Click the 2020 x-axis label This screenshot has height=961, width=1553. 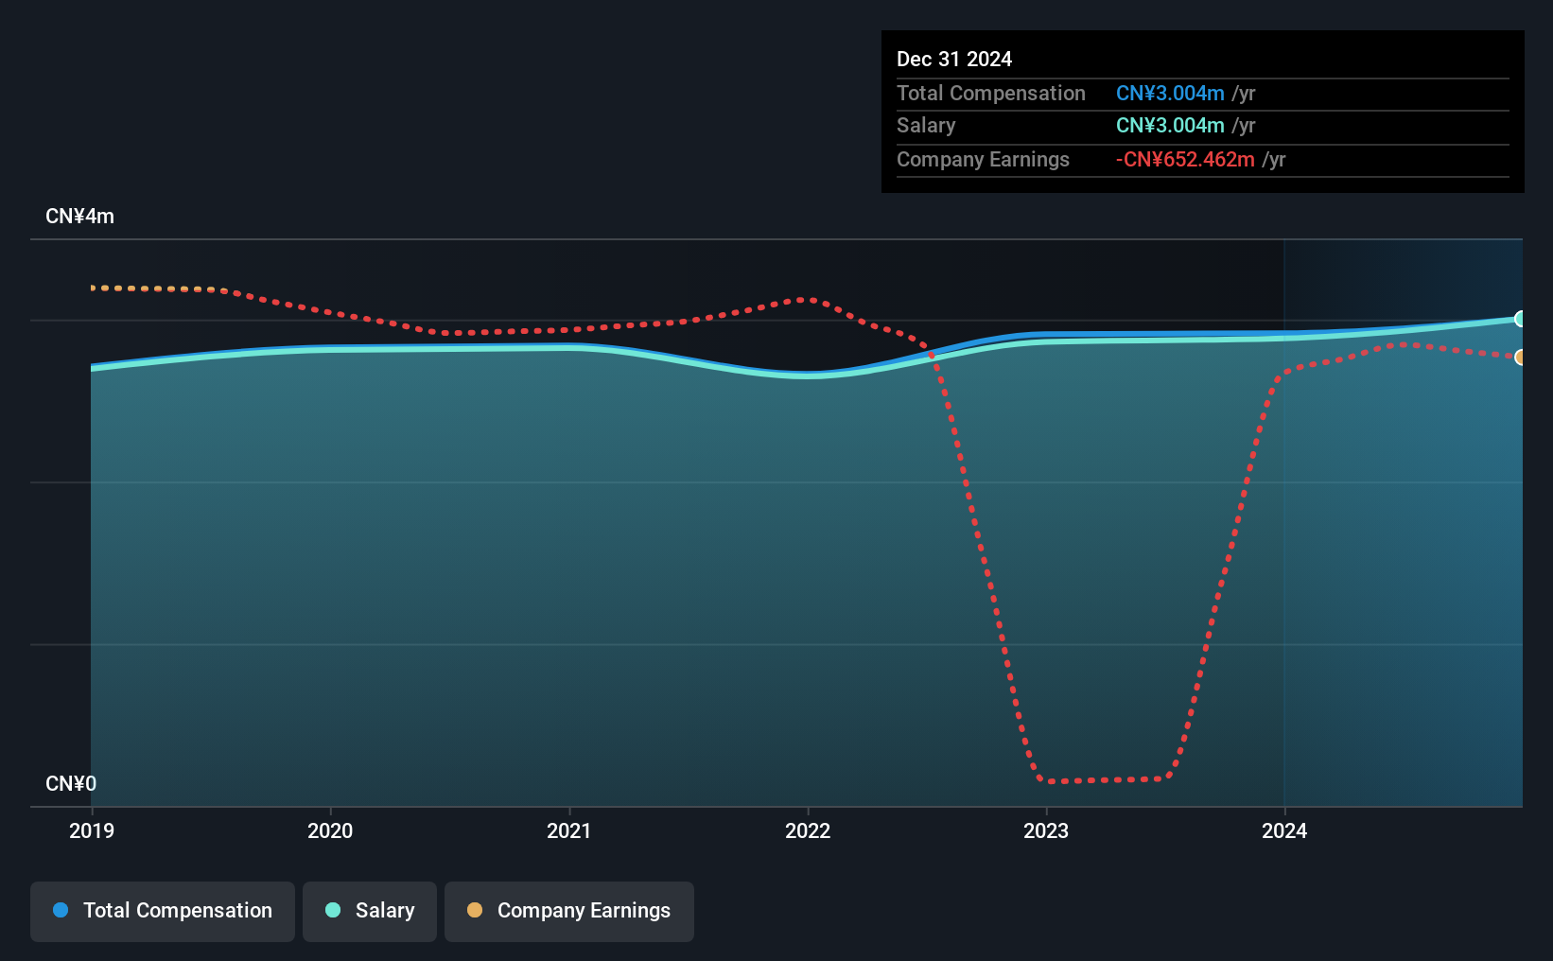(330, 830)
